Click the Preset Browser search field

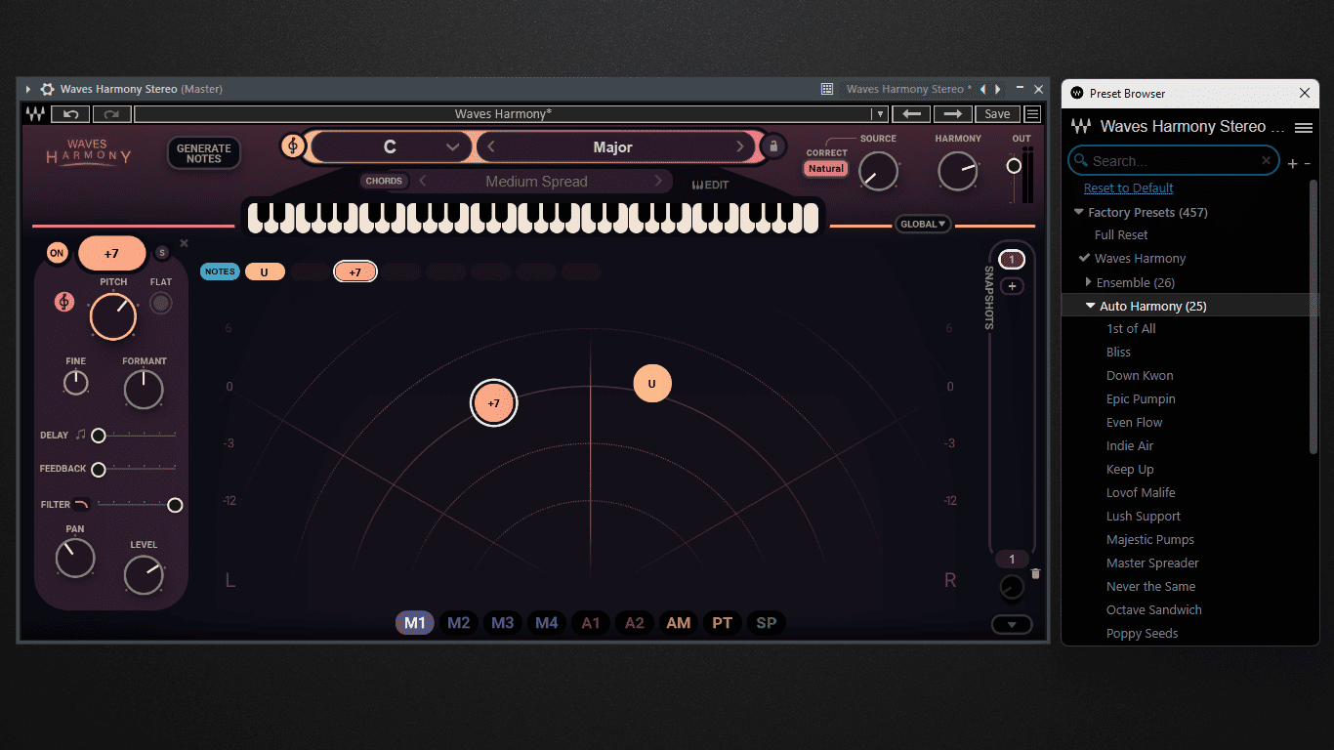click(1173, 161)
